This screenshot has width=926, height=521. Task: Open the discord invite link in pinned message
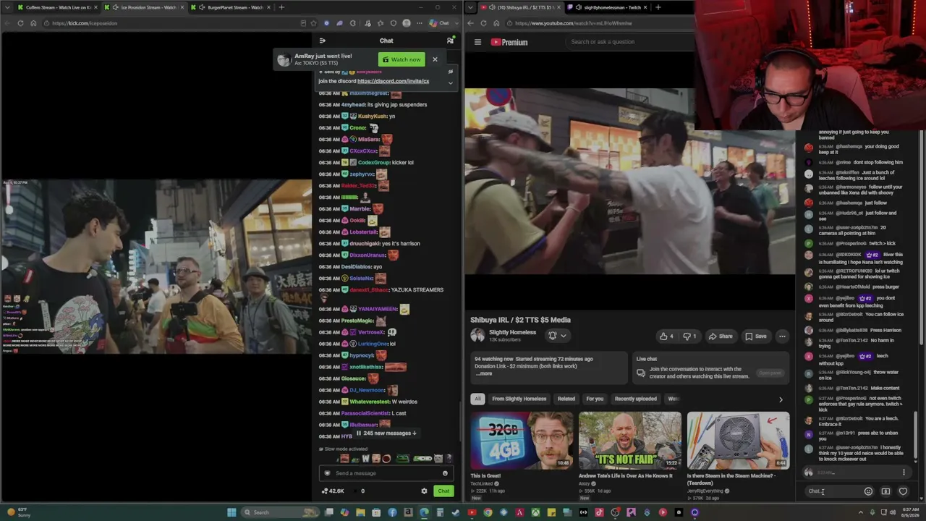click(393, 81)
